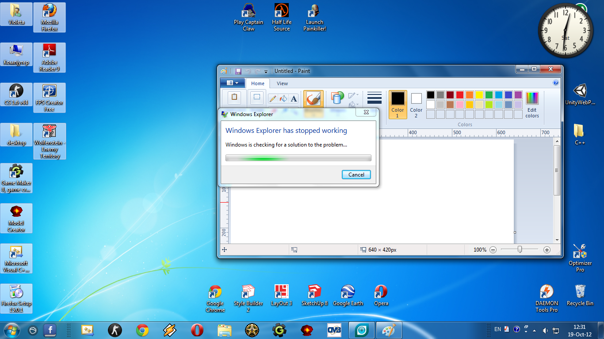Screen dimensions: 604x339
Task: Open the Shapes gallery in Paint
Action: 337,98
